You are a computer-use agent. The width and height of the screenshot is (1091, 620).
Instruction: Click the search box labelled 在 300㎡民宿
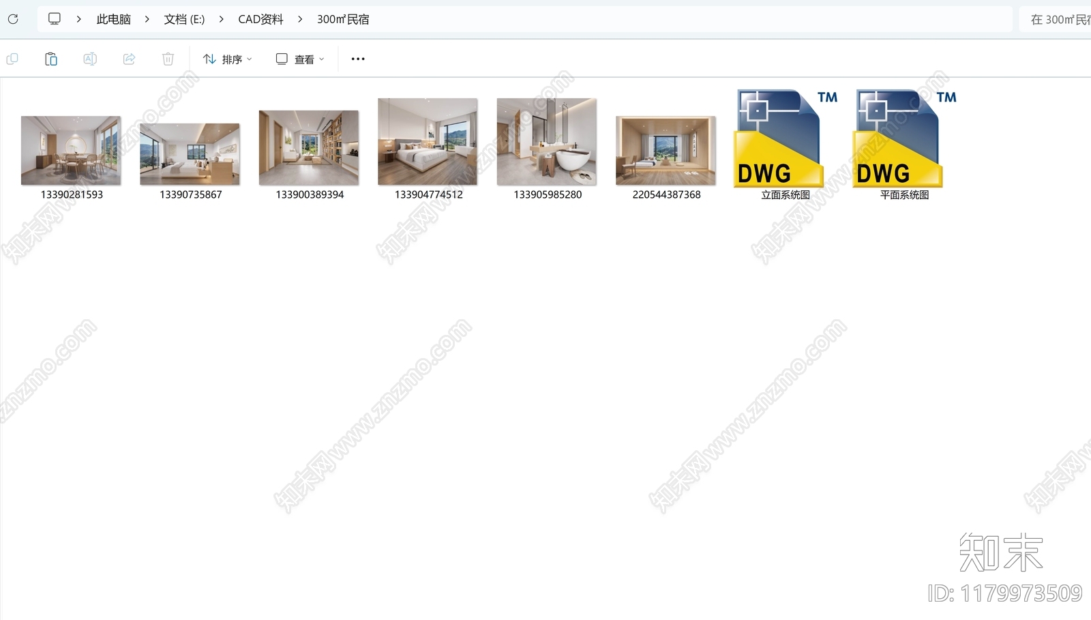1055,20
